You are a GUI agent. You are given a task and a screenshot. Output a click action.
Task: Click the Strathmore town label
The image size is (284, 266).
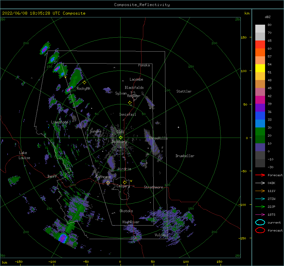coord(153,187)
